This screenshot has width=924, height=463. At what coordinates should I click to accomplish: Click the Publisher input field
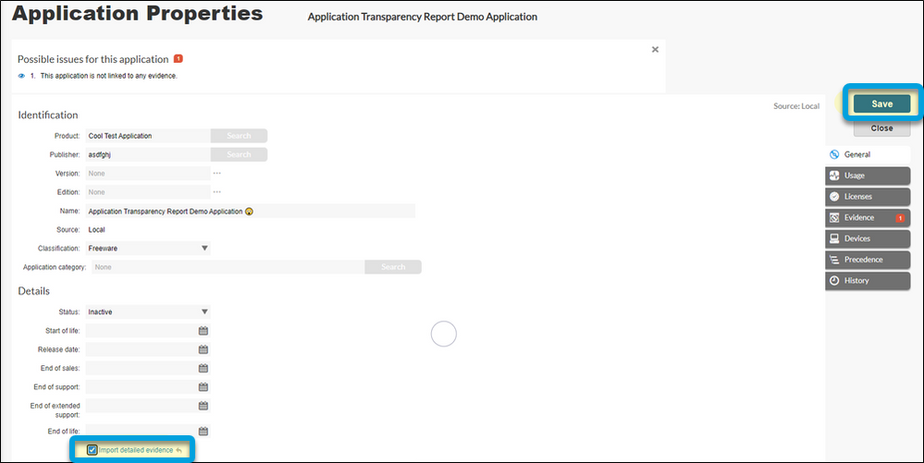tap(148, 154)
